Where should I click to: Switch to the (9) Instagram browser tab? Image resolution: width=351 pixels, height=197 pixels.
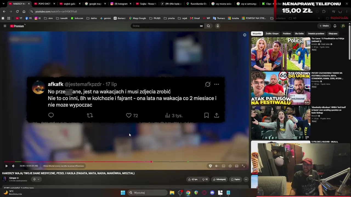click(x=120, y=4)
